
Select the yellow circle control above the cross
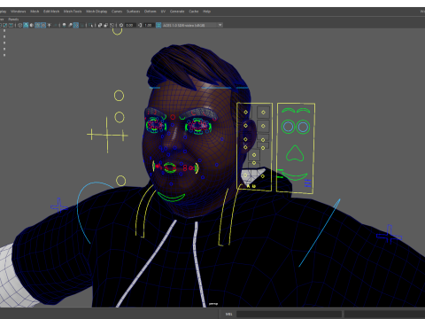[120, 117]
